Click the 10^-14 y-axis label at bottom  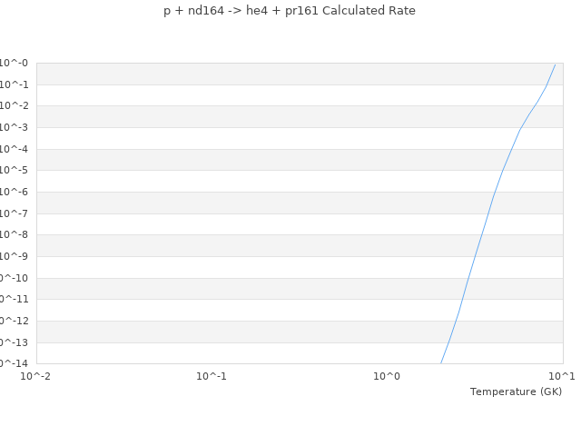(x=14, y=363)
